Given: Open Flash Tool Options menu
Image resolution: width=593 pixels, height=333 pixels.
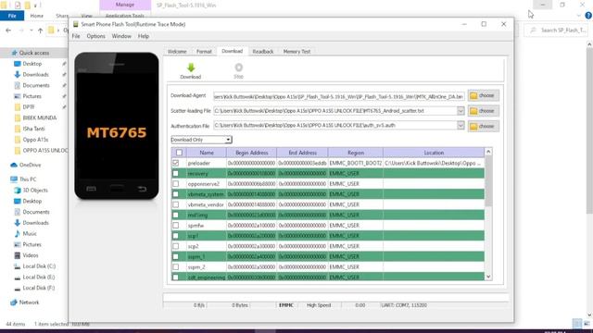Looking at the screenshot, I should click(x=96, y=36).
